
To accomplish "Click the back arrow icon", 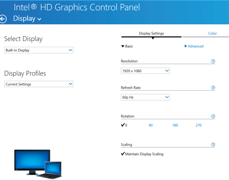I will pyautogui.click(x=3, y=19).
